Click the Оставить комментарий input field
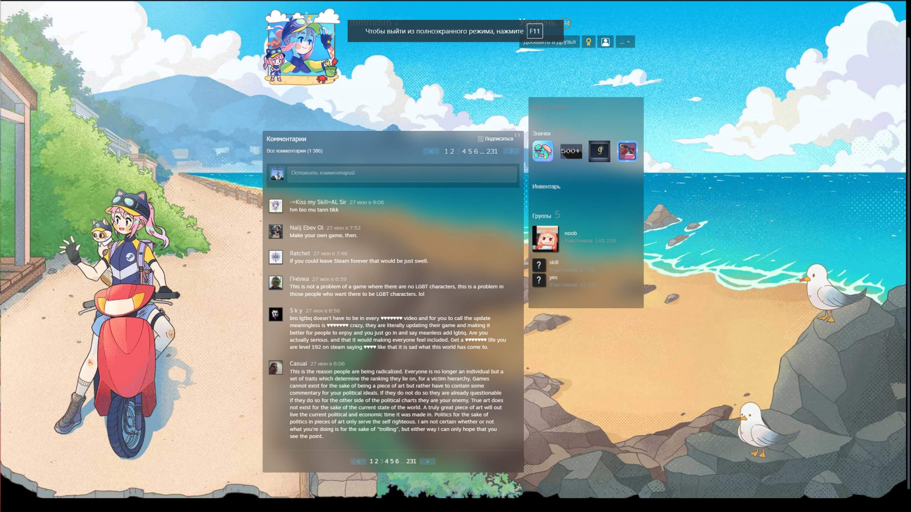This screenshot has height=512, width=911. (x=402, y=174)
